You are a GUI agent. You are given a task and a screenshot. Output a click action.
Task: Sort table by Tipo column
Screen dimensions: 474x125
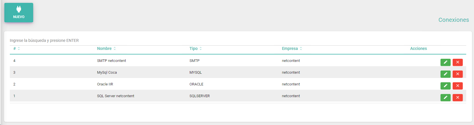coord(196,48)
